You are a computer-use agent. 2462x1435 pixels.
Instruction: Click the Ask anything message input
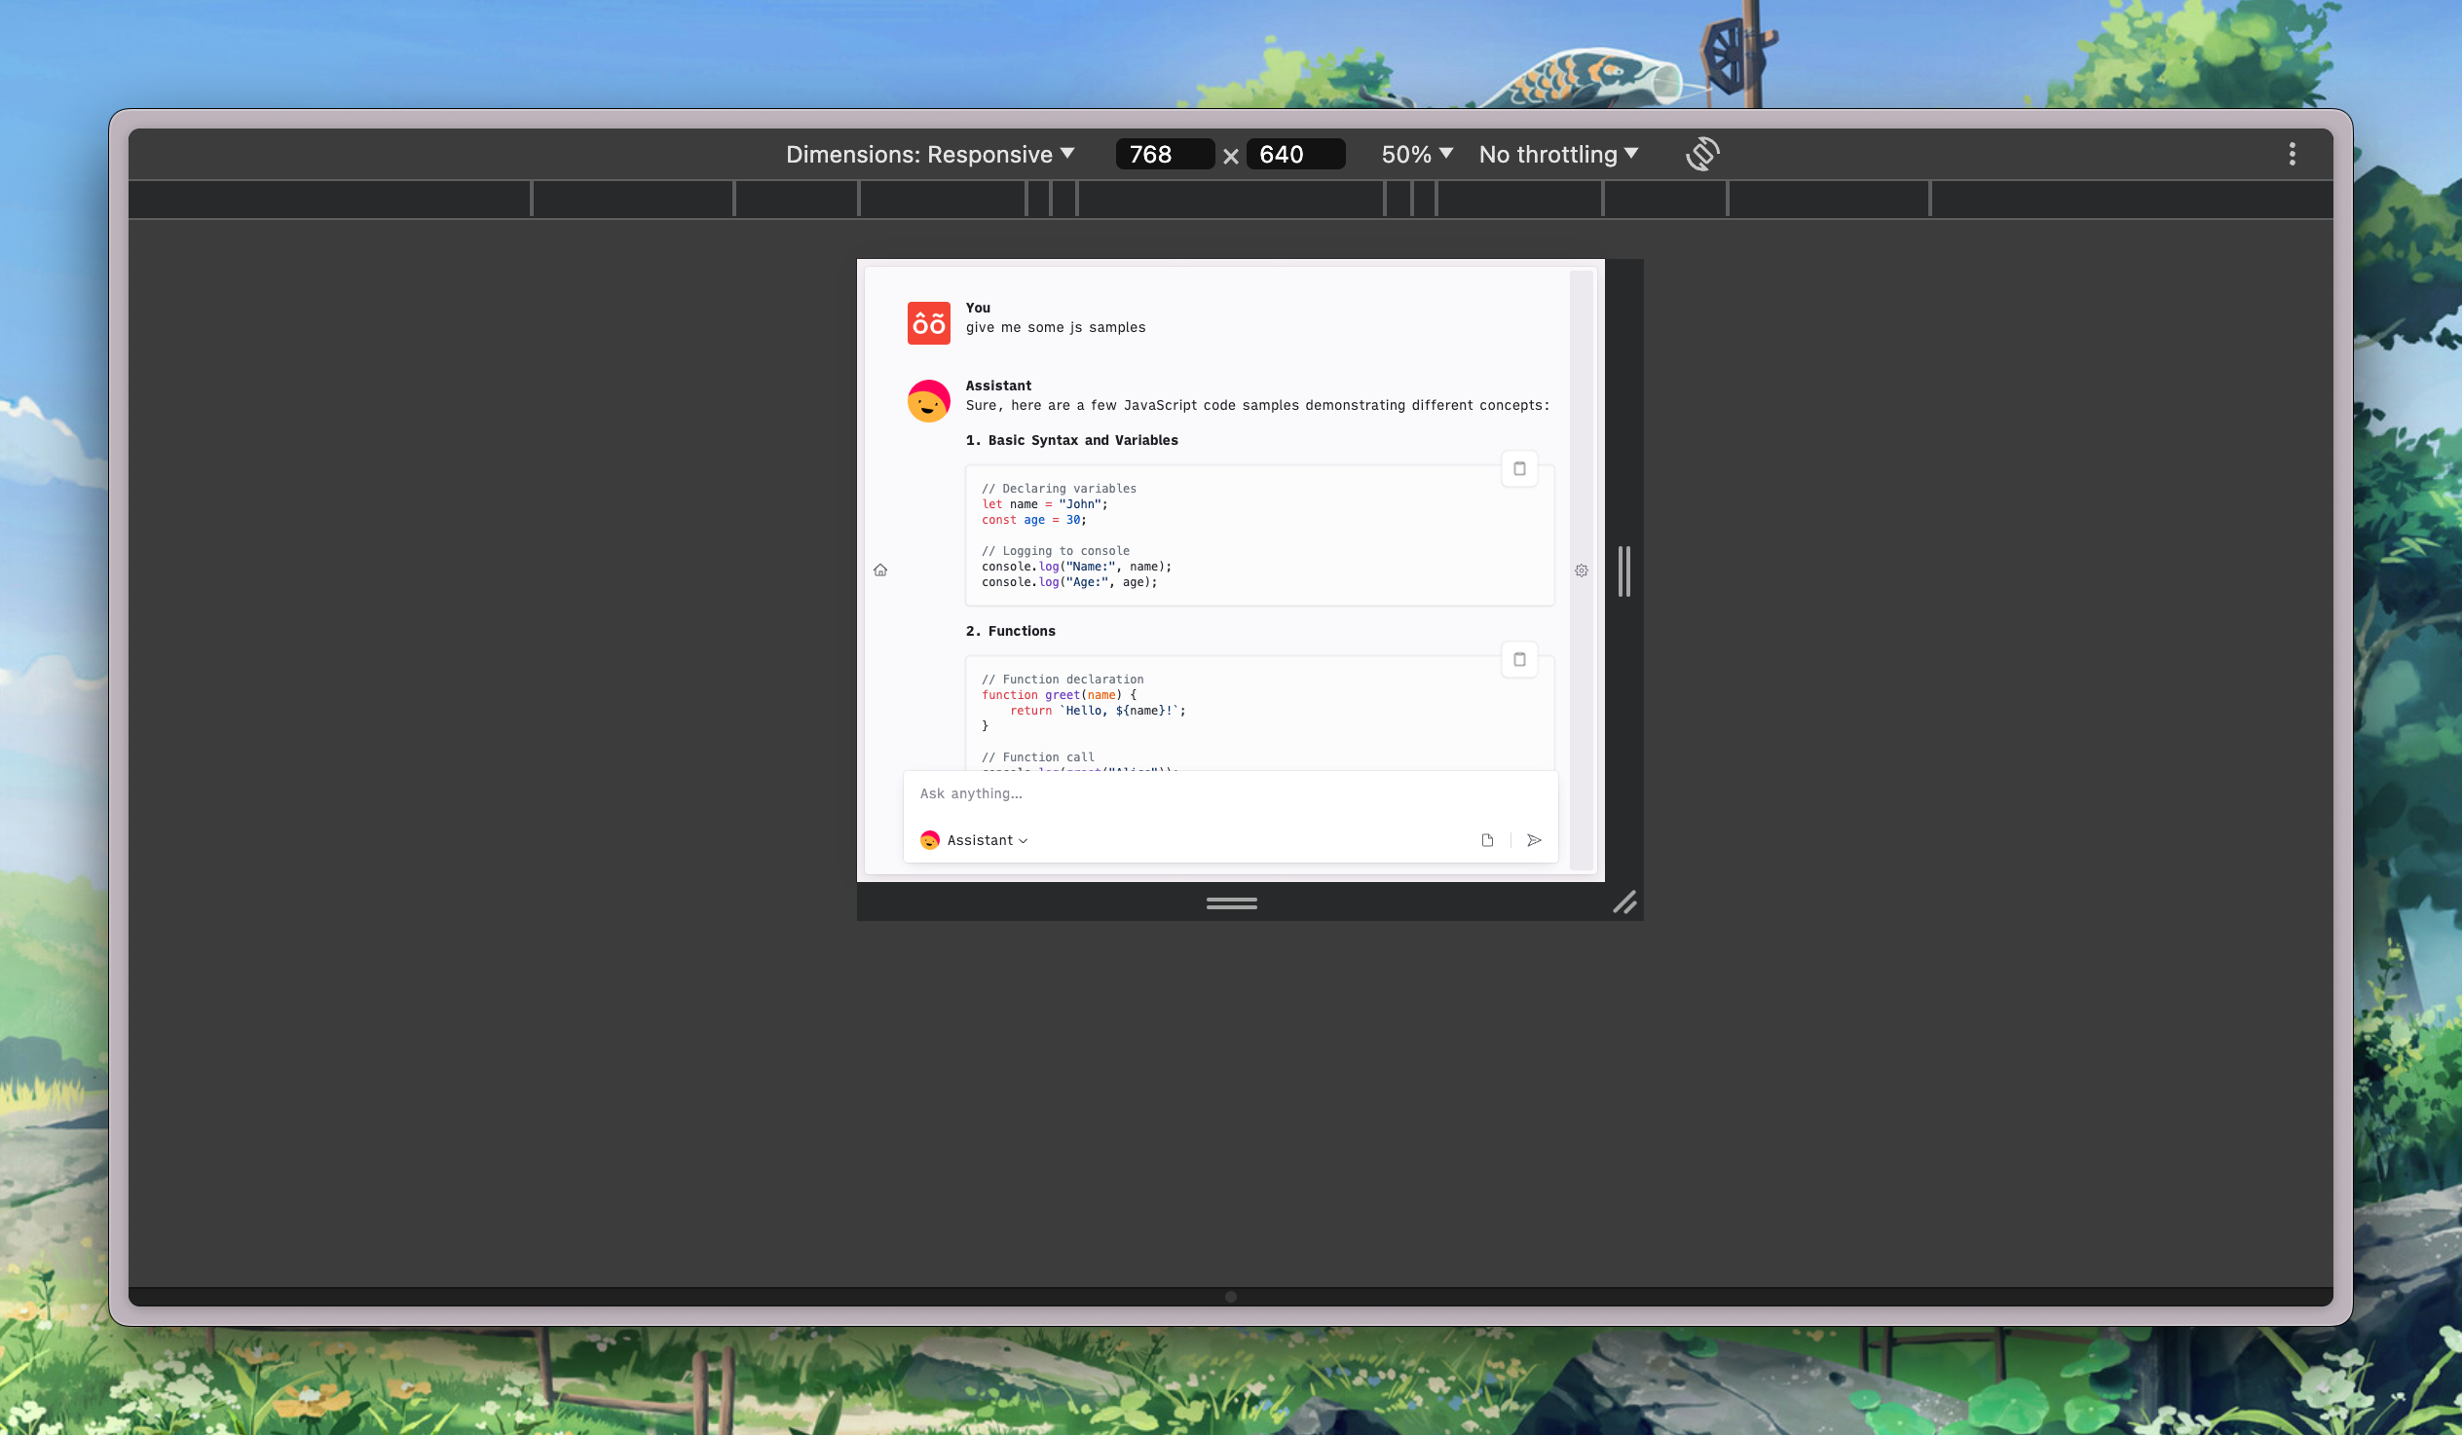tap(1230, 793)
